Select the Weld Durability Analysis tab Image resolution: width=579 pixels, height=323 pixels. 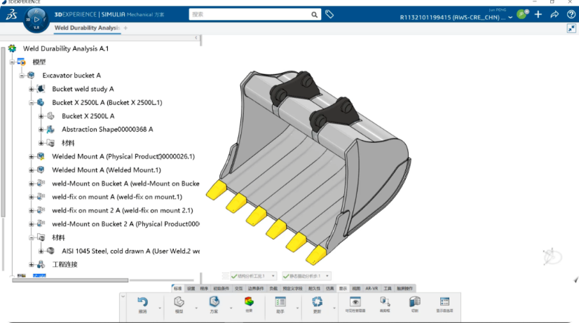[87, 28]
